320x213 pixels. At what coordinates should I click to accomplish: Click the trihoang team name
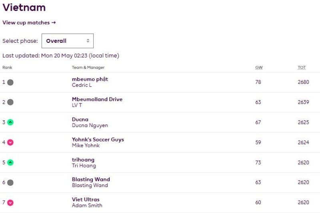click(83, 159)
